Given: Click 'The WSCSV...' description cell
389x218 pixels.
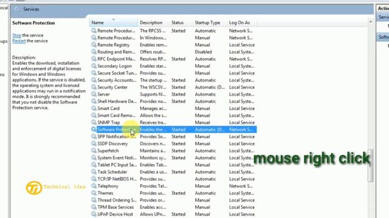Looking at the screenshot, I should coord(153,87).
